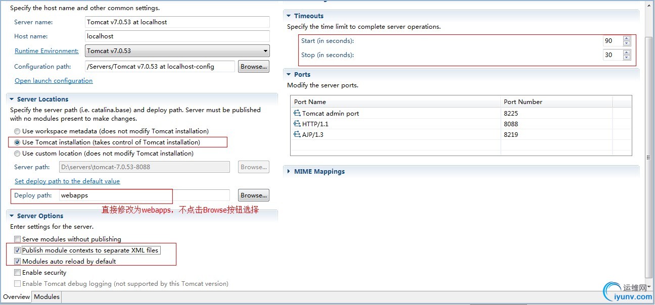Image resolution: width=655 pixels, height=305 pixels.
Task: Uncheck Modules auto reload by default
Action: (x=18, y=262)
